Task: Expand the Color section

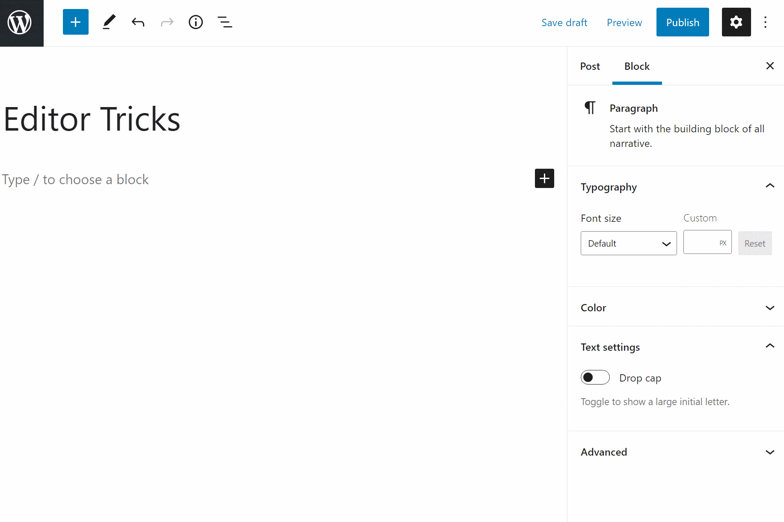Action: pos(676,307)
